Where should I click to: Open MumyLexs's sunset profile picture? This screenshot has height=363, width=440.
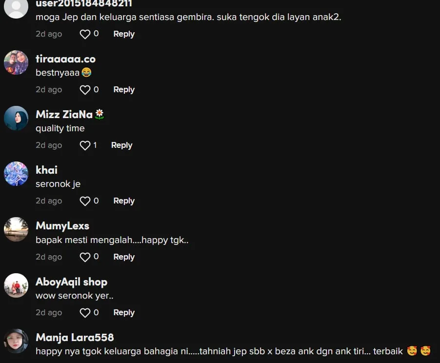[16, 229]
